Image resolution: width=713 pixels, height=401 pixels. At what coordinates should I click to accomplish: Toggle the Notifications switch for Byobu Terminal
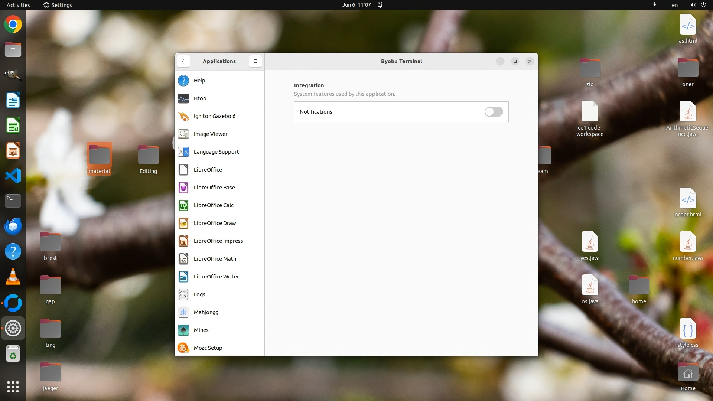tap(494, 112)
